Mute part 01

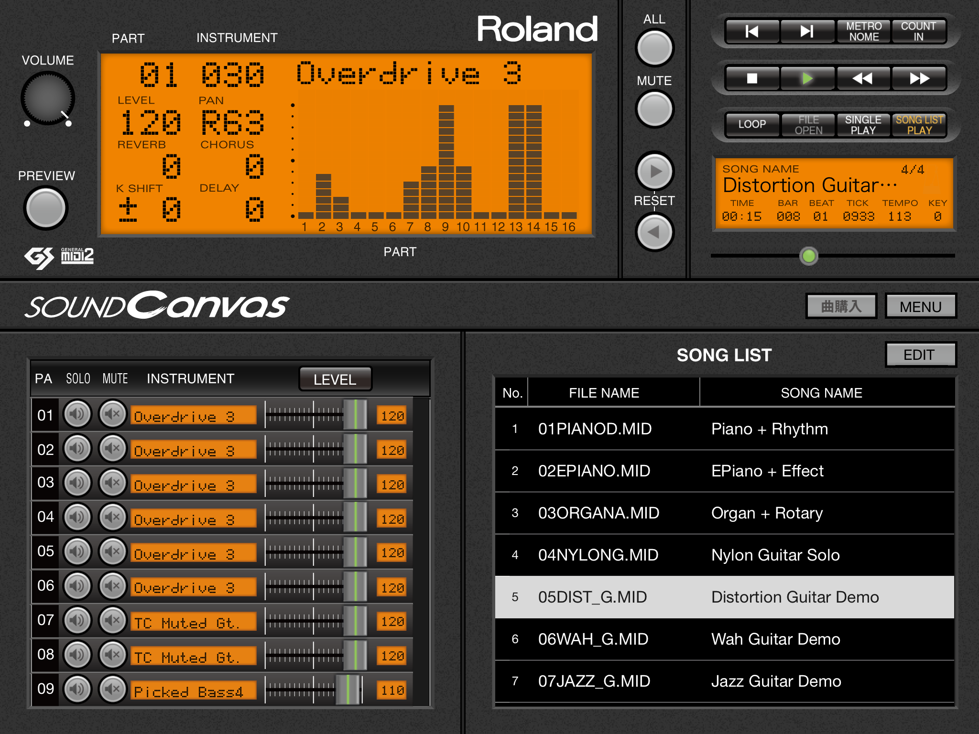click(x=113, y=414)
